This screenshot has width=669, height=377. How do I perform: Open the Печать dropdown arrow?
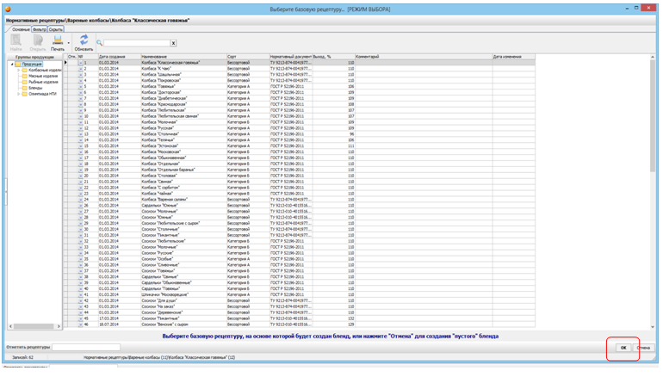(x=68, y=41)
